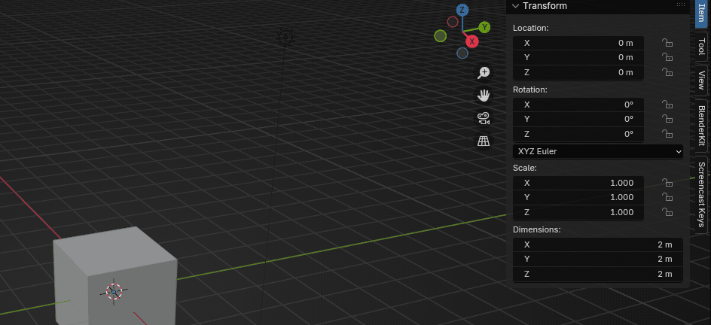The image size is (711, 325).
Task: Click the blue Z axis gizmo ball
Action: pos(462,11)
